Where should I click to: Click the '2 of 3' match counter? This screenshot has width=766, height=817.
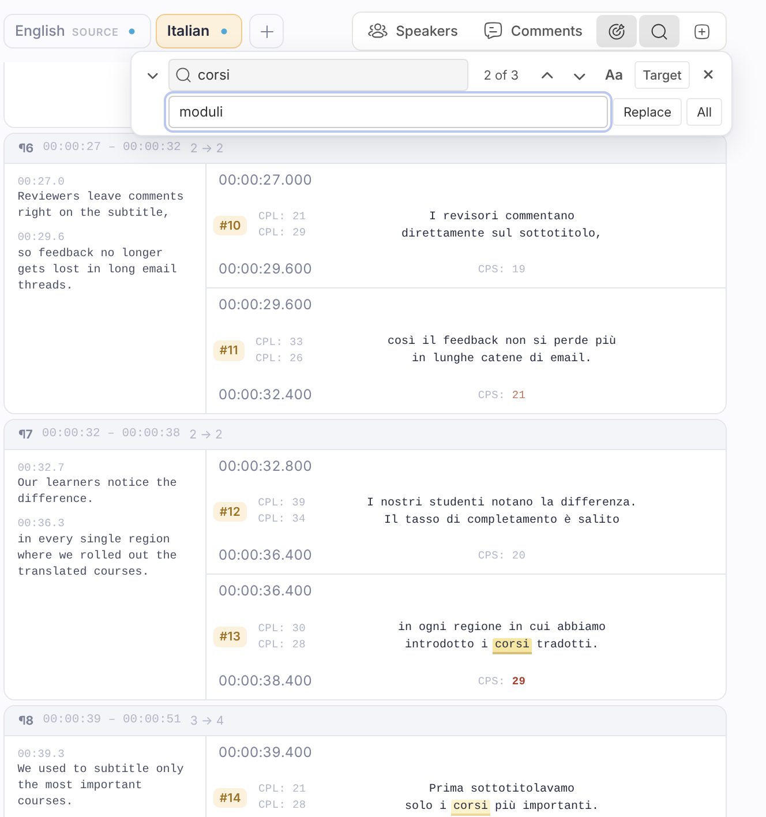(501, 76)
